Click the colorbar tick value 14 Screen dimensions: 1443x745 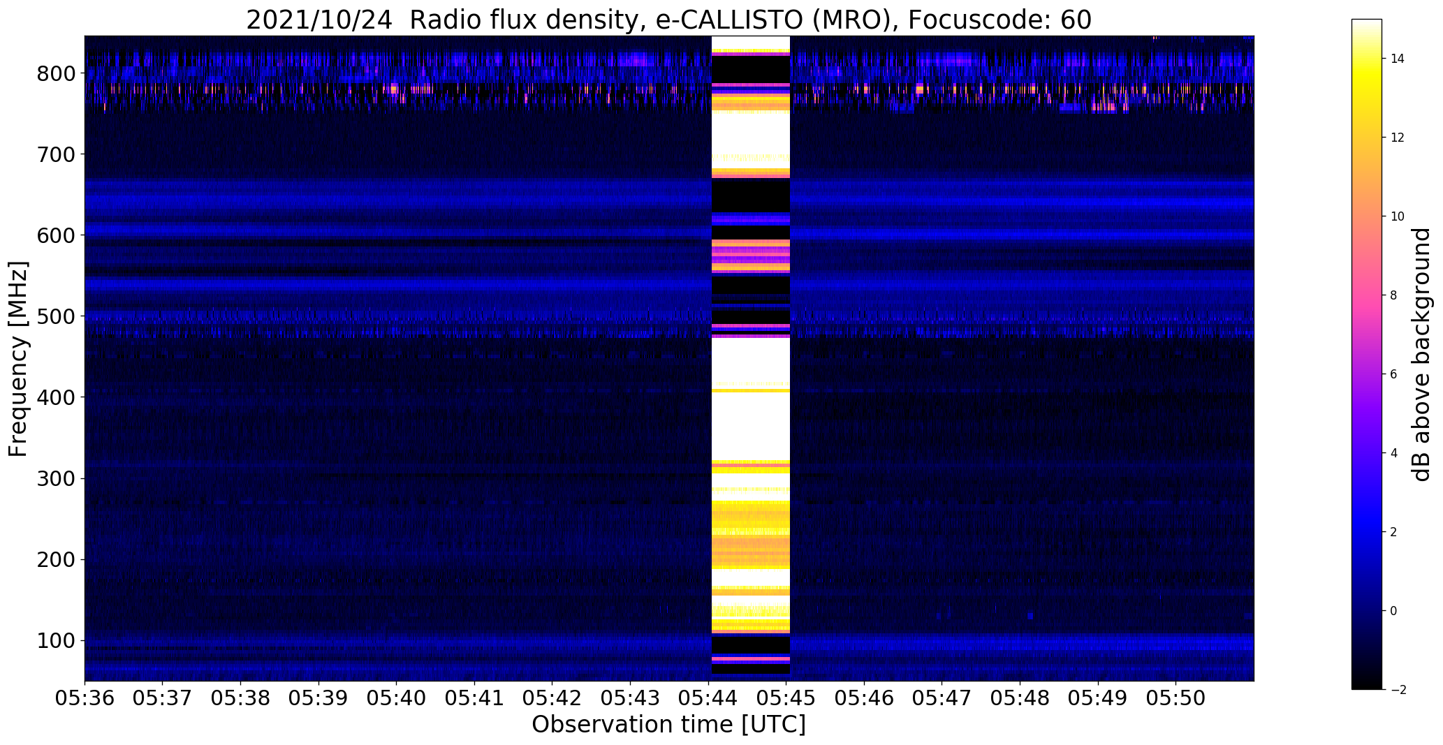pos(1398,59)
